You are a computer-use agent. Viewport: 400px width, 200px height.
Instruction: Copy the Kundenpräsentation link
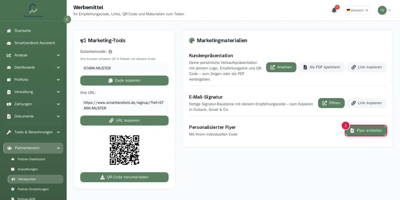[367, 67]
